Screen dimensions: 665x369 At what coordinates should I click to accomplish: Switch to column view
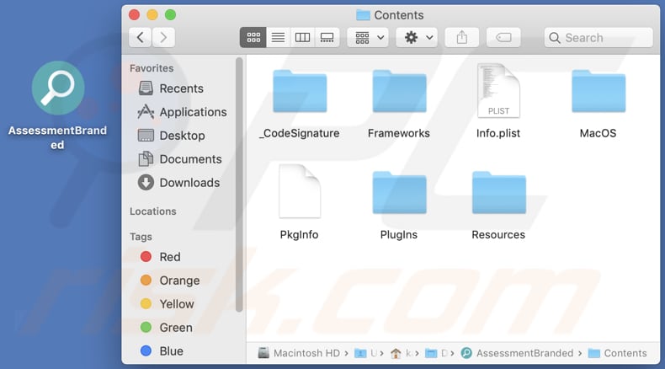pos(302,37)
